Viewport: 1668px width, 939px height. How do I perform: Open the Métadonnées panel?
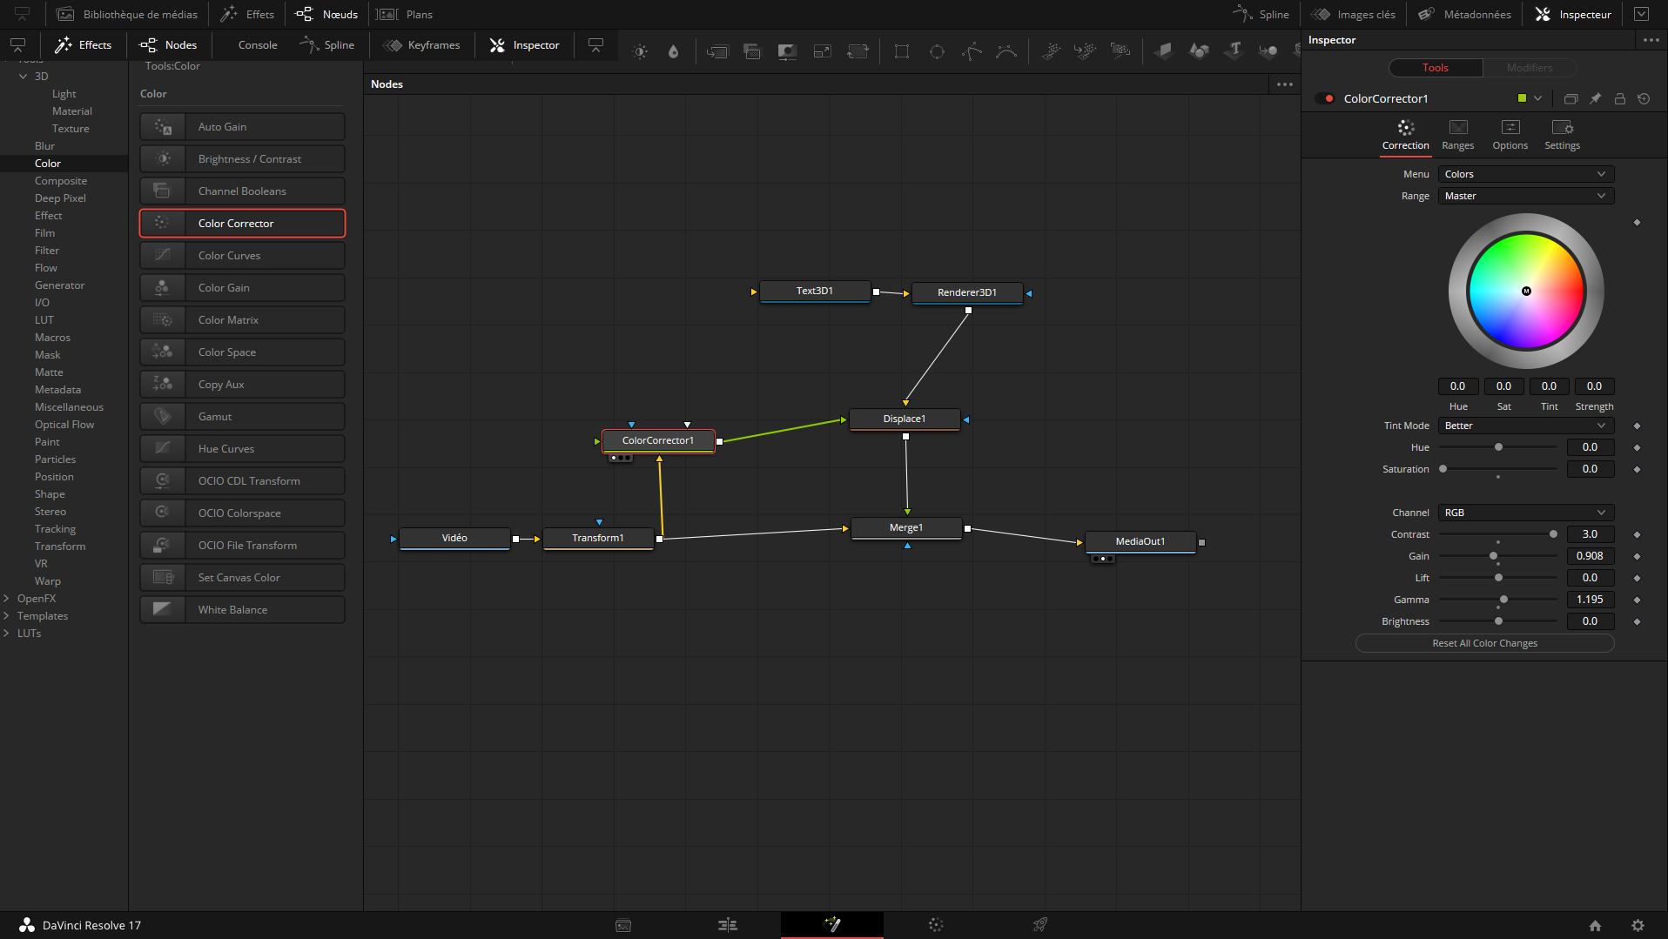[1464, 14]
